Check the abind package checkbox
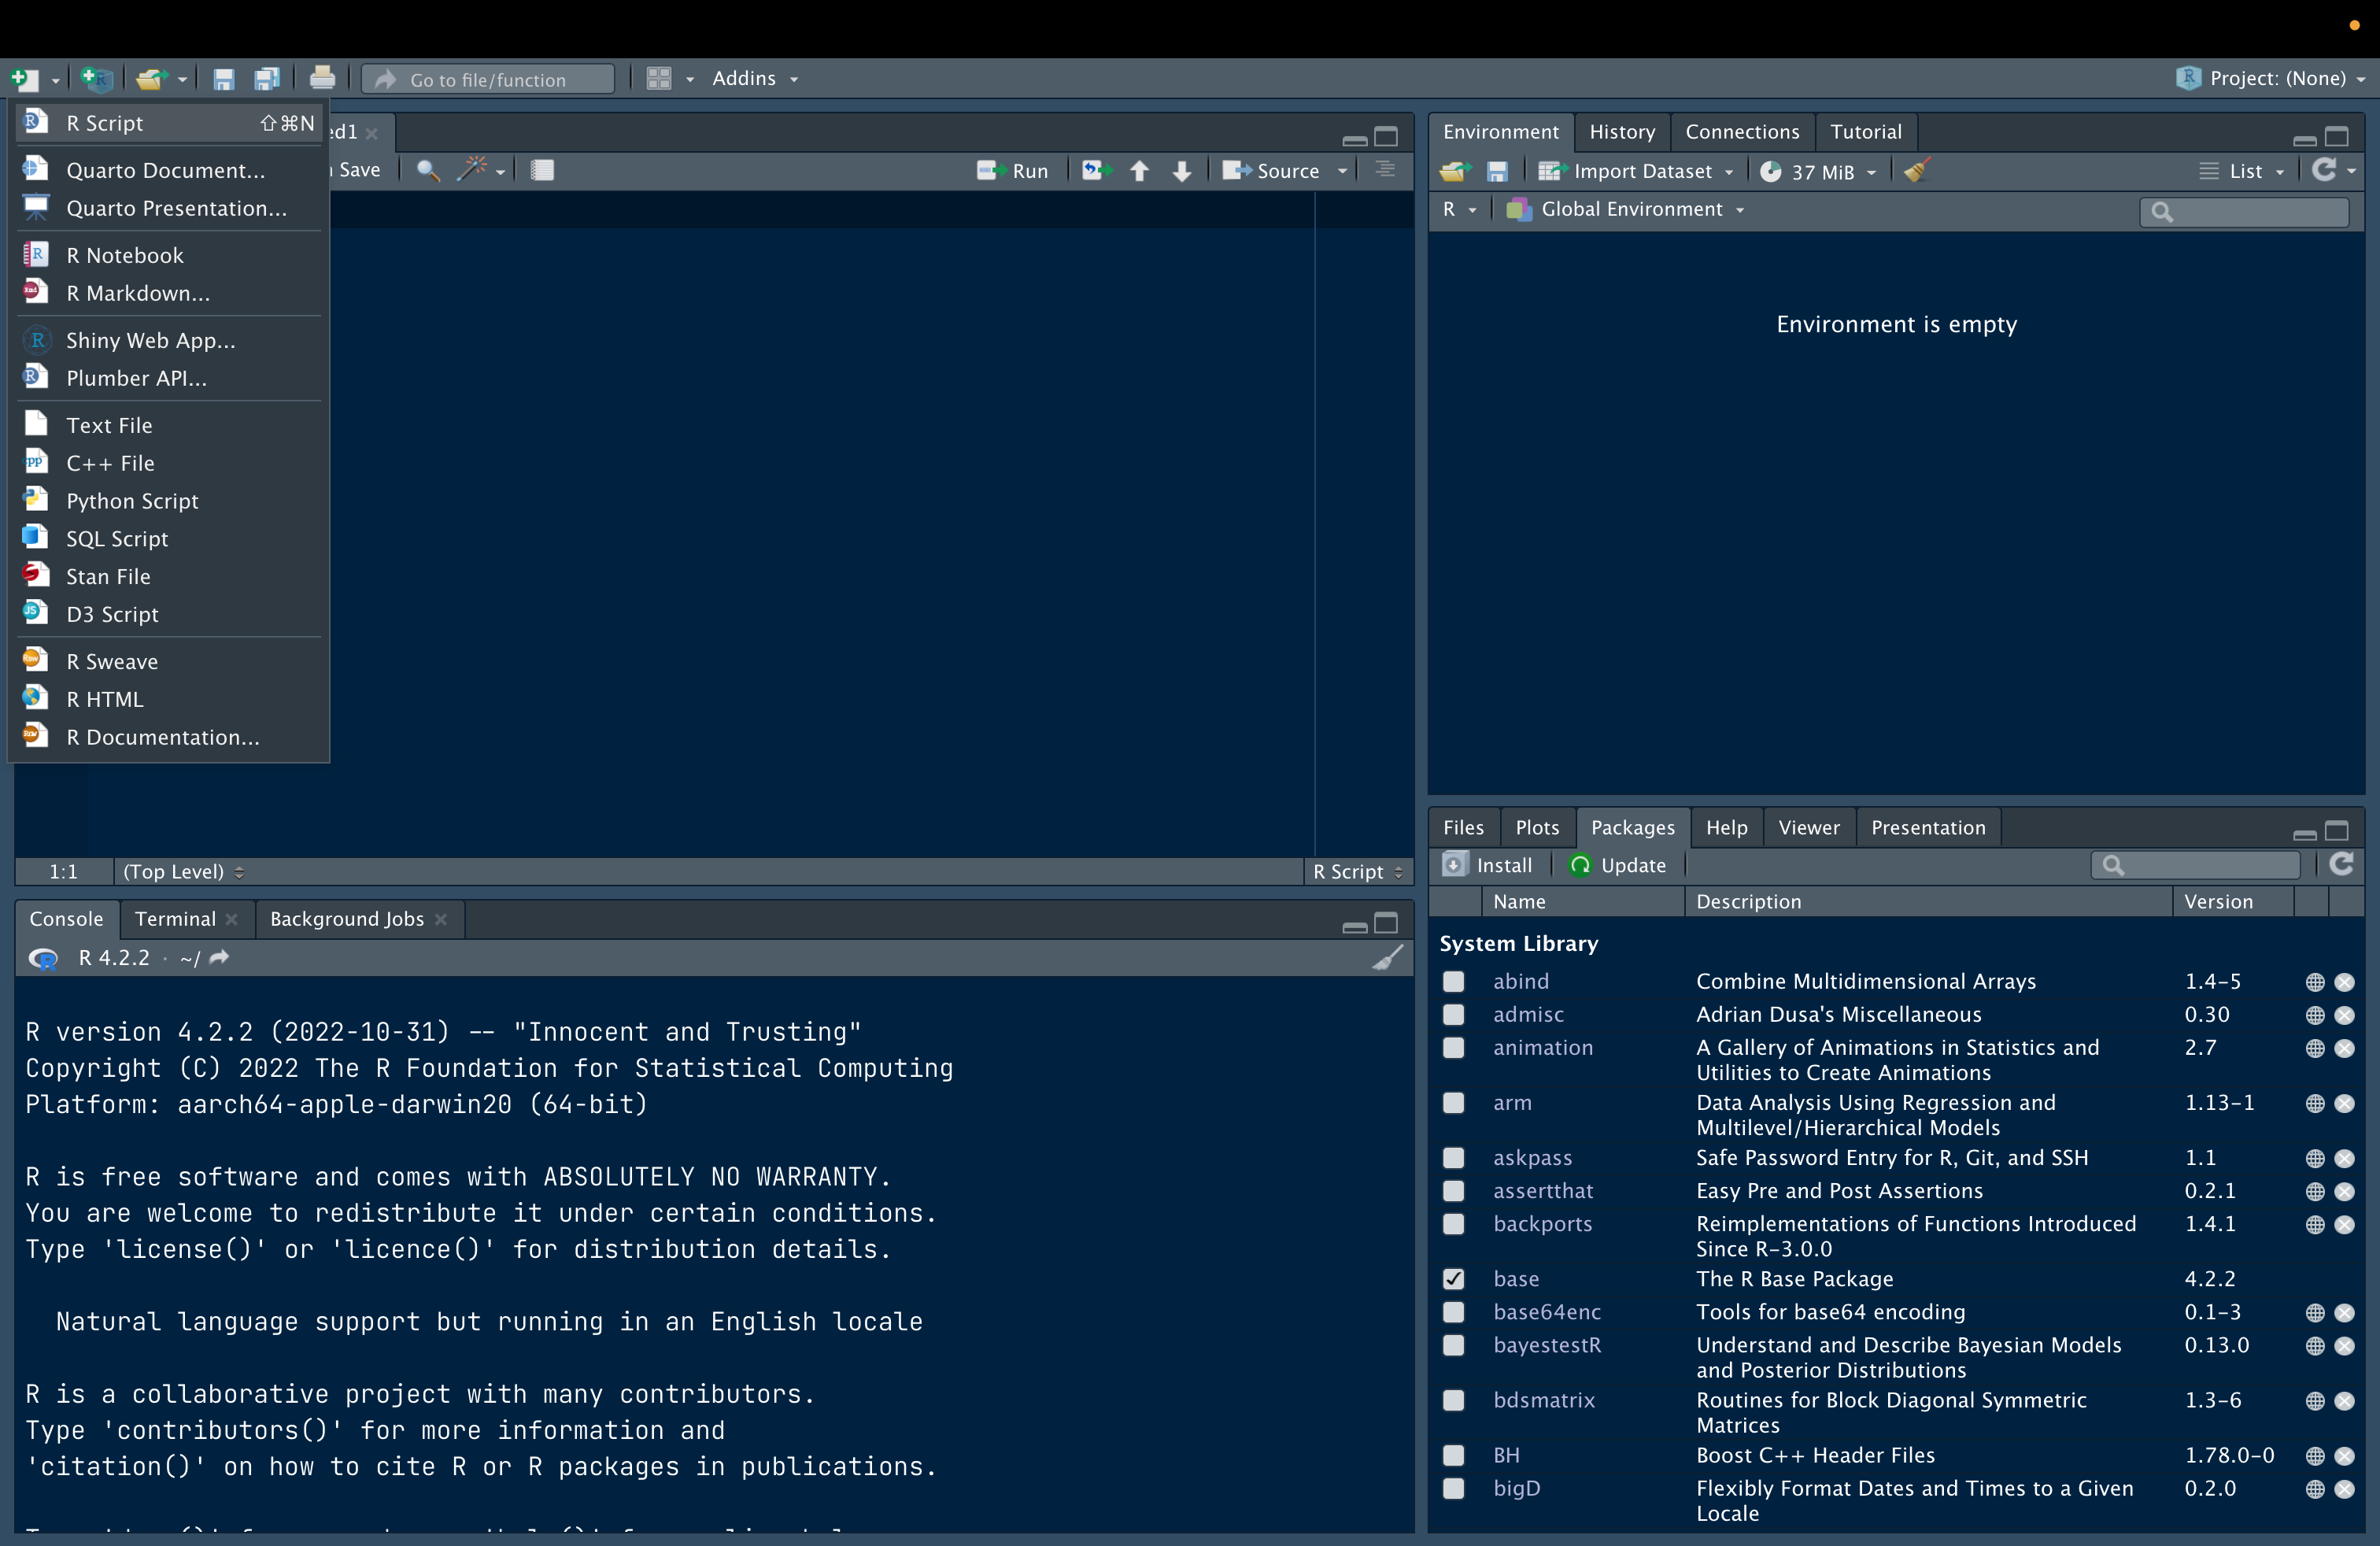 click(x=1453, y=982)
